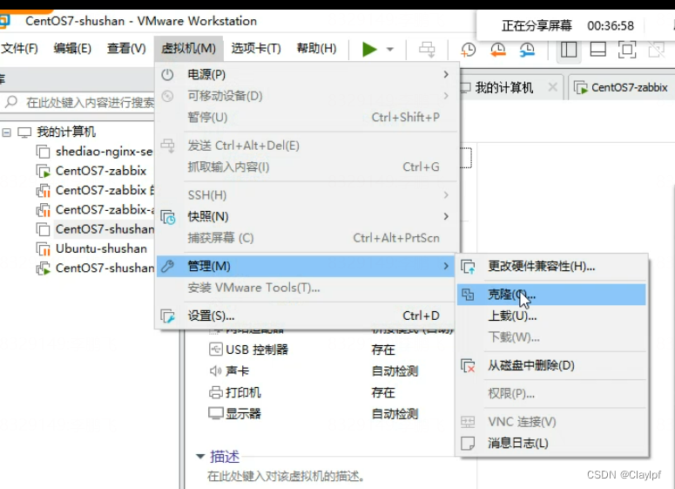Click the send Ctrl+Alt+Del toolbar icon
675x489 pixels.
point(427,50)
